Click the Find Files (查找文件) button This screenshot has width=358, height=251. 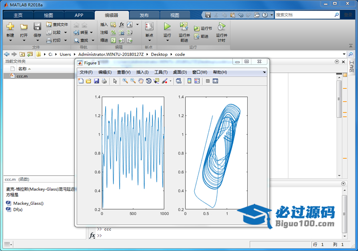click(57, 25)
